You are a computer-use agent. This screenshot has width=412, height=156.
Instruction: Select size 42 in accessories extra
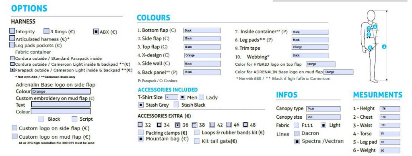pos(212,125)
